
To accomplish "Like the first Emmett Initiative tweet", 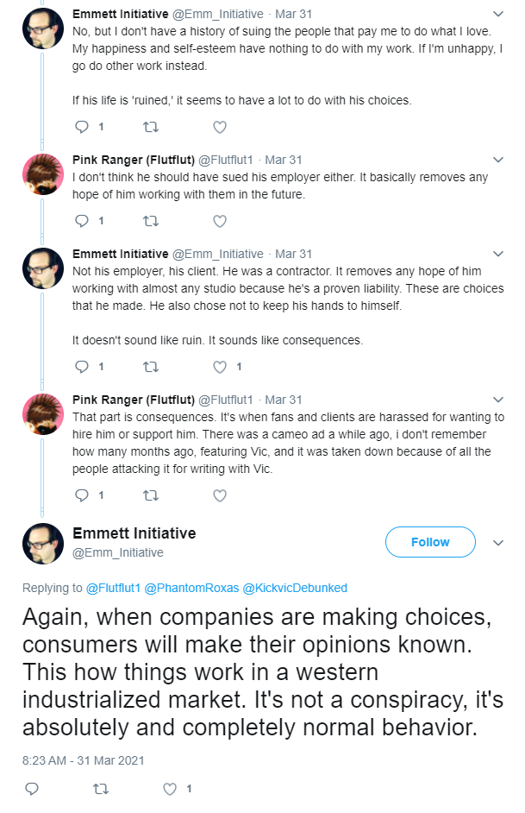I will [220, 127].
